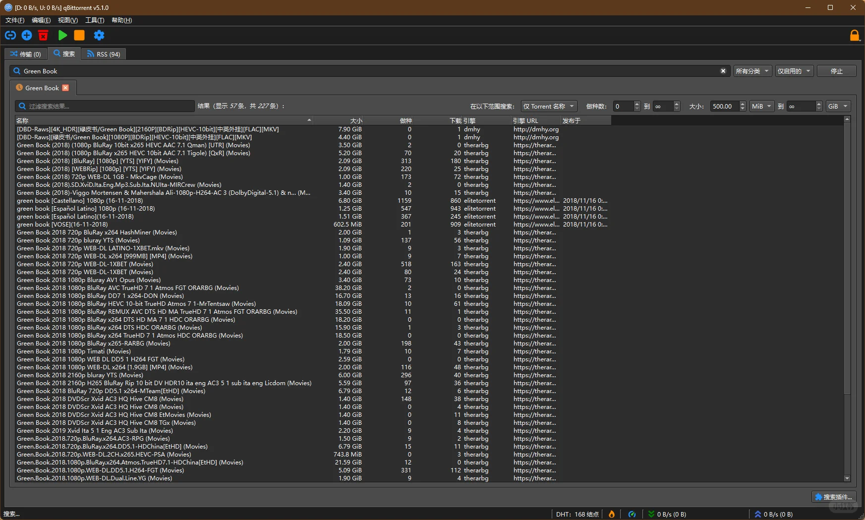865x520 pixels.
Task: Switch to the Transfers tab
Action: (x=26, y=54)
